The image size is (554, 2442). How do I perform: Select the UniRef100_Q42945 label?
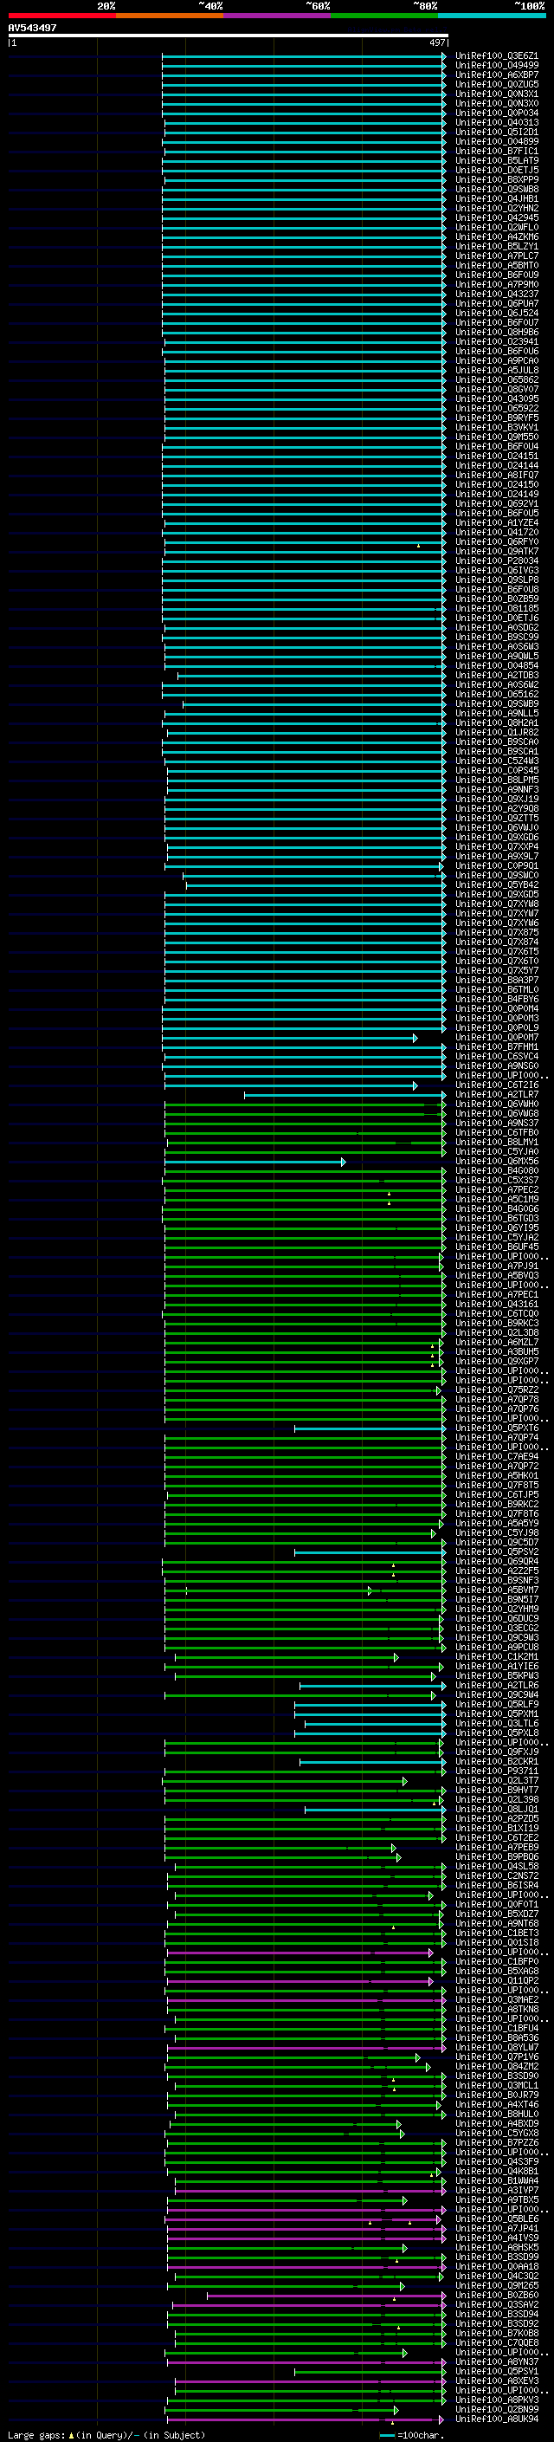496,218
